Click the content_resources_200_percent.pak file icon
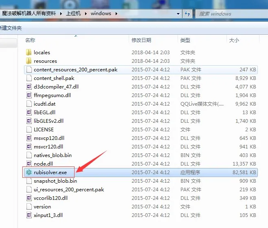268x228 pixels. coord(29,69)
